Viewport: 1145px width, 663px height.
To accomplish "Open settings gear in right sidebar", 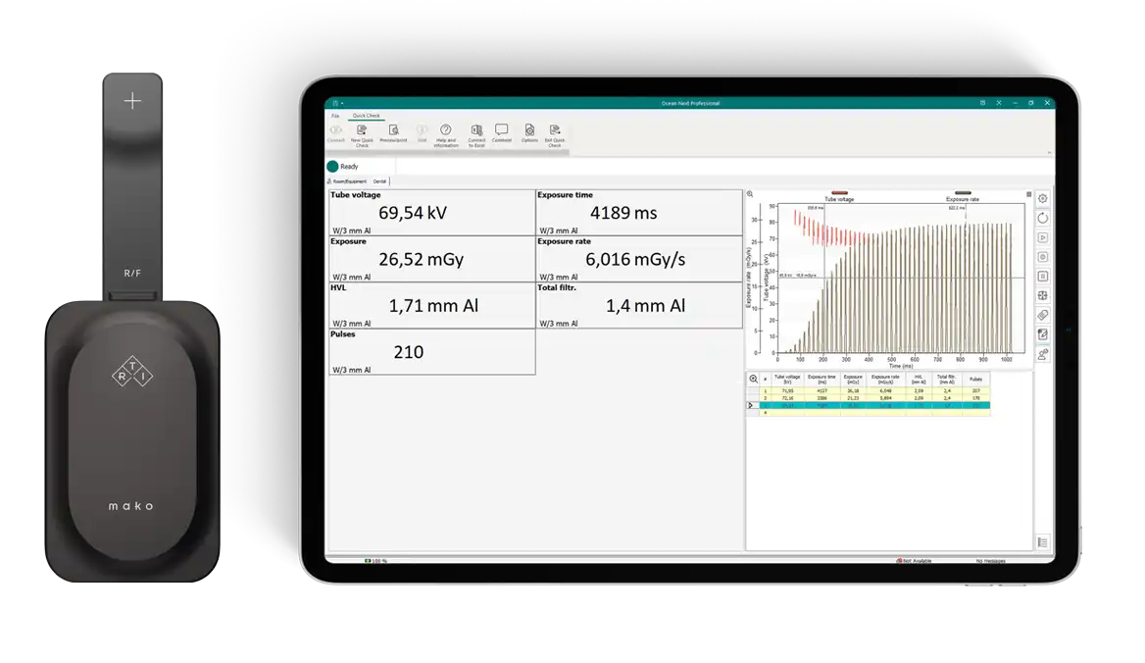I will tap(1043, 199).
